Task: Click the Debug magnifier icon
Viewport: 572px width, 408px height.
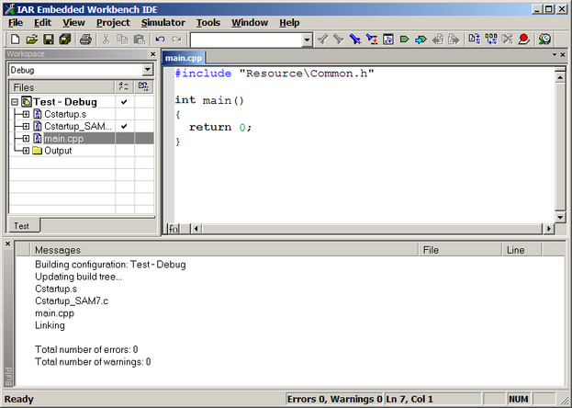Action: [x=544, y=39]
